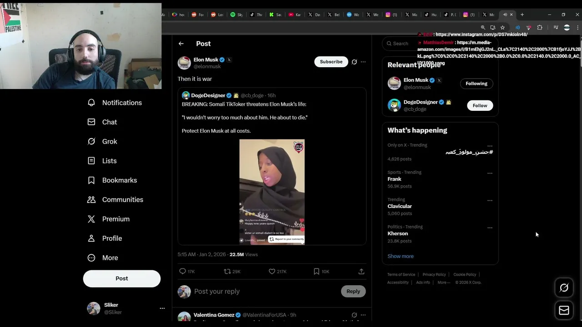The image size is (582, 327).
Task: Open the Sliker account switcher menu
Action: coord(125,308)
